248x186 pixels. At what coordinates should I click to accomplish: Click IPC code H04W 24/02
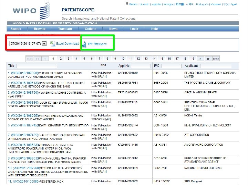[161, 135]
